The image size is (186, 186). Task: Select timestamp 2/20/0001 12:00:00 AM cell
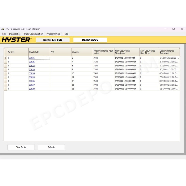pos(127,77)
